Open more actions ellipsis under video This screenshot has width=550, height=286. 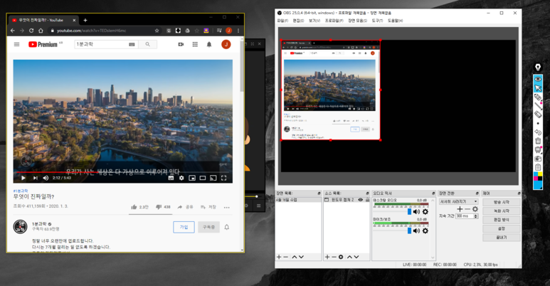coord(226,208)
